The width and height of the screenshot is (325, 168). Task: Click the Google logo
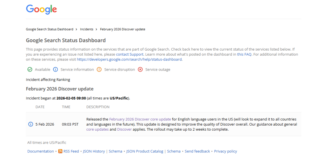coord(41,9)
